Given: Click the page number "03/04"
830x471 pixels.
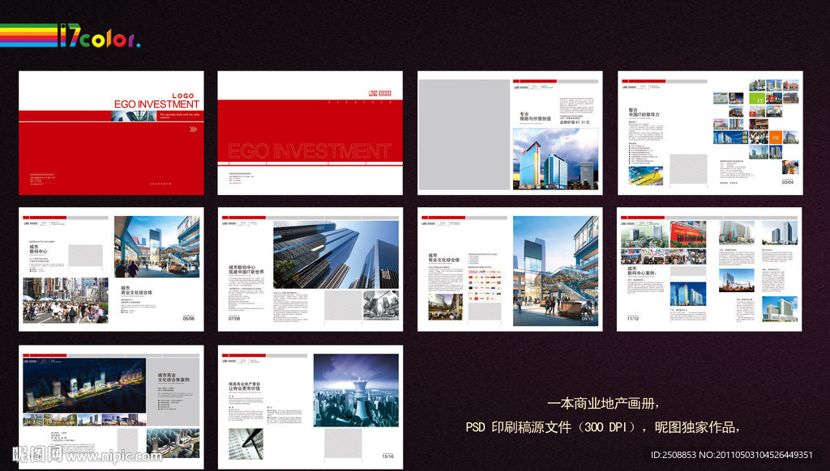Looking at the screenshot, I should pos(788,182).
